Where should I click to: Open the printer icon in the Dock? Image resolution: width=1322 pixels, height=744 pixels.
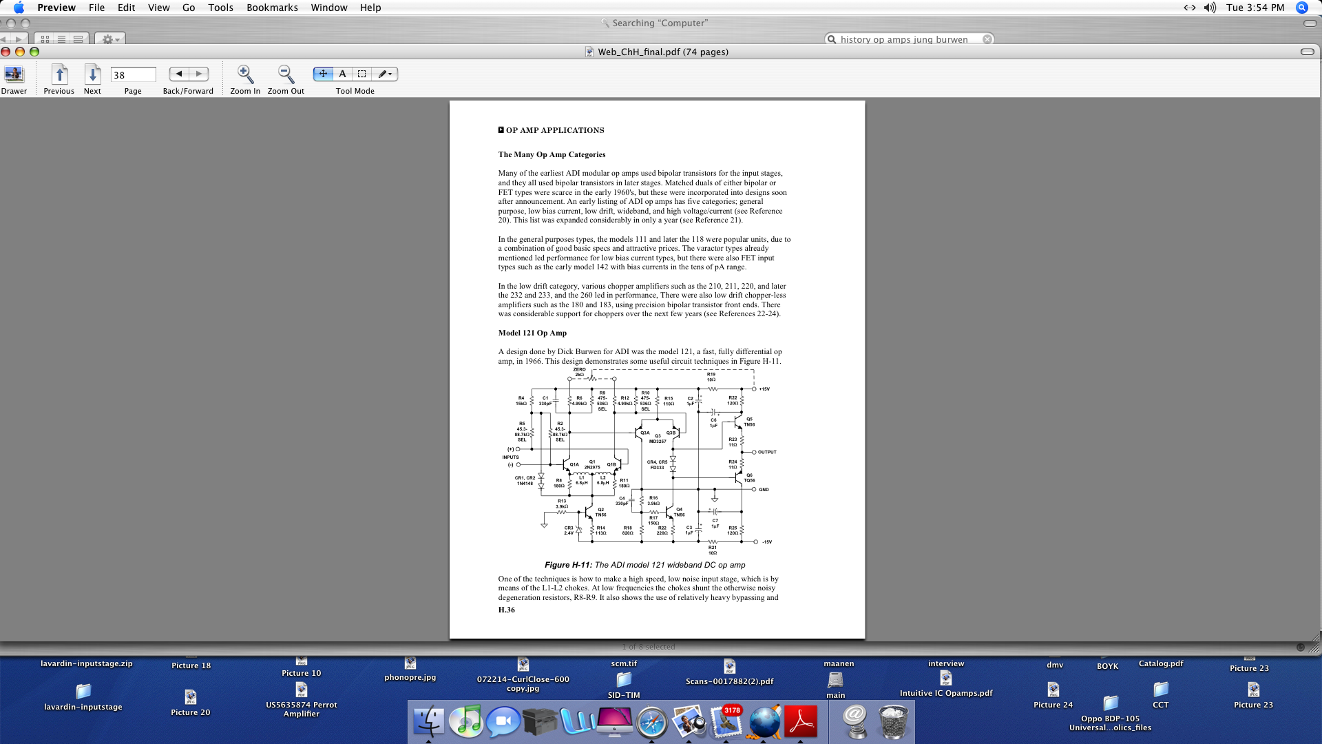point(540,721)
